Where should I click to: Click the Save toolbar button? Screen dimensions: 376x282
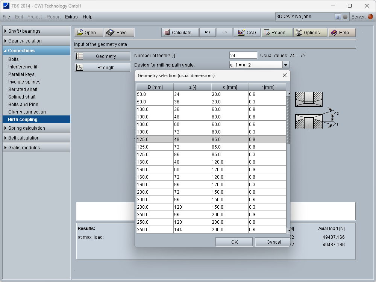[x=119, y=33]
